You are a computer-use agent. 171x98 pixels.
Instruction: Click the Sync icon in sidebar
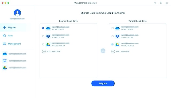5,36
